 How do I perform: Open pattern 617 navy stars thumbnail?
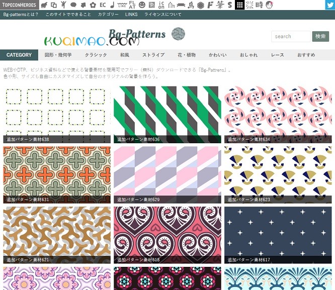click(x=278, y=235)
